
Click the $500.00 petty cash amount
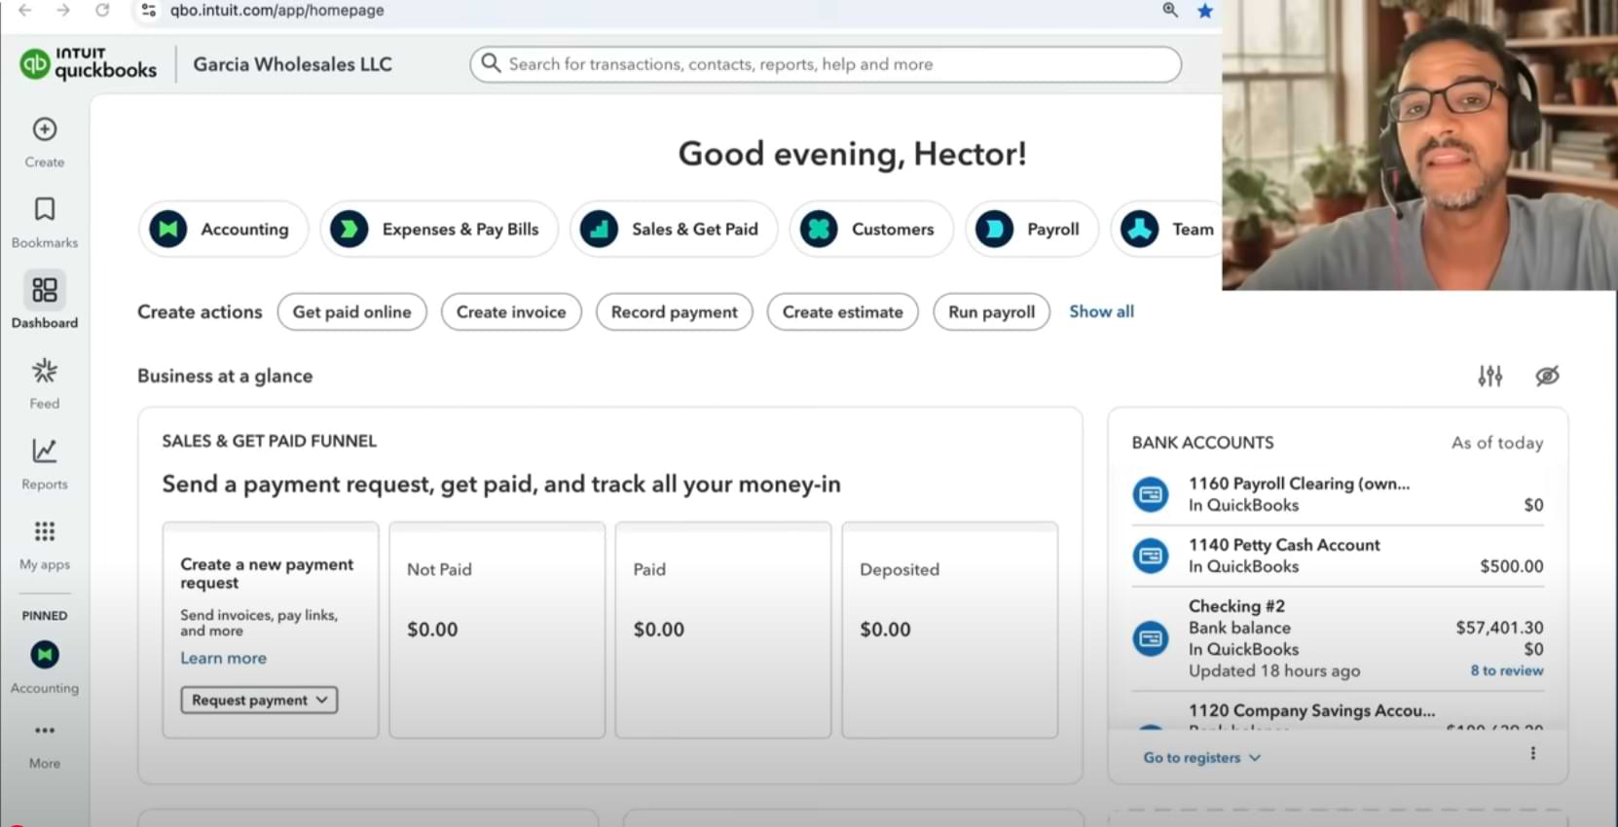coord(1511,566)
